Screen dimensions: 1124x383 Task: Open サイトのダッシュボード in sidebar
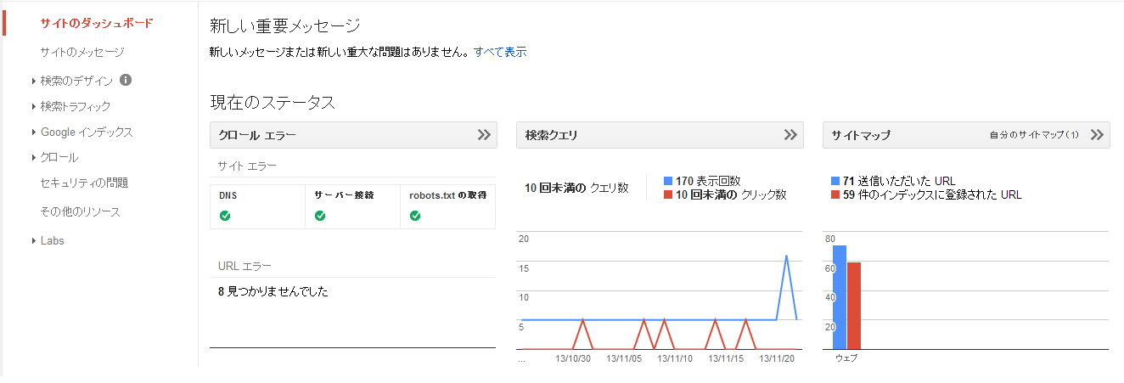point(97,23)
